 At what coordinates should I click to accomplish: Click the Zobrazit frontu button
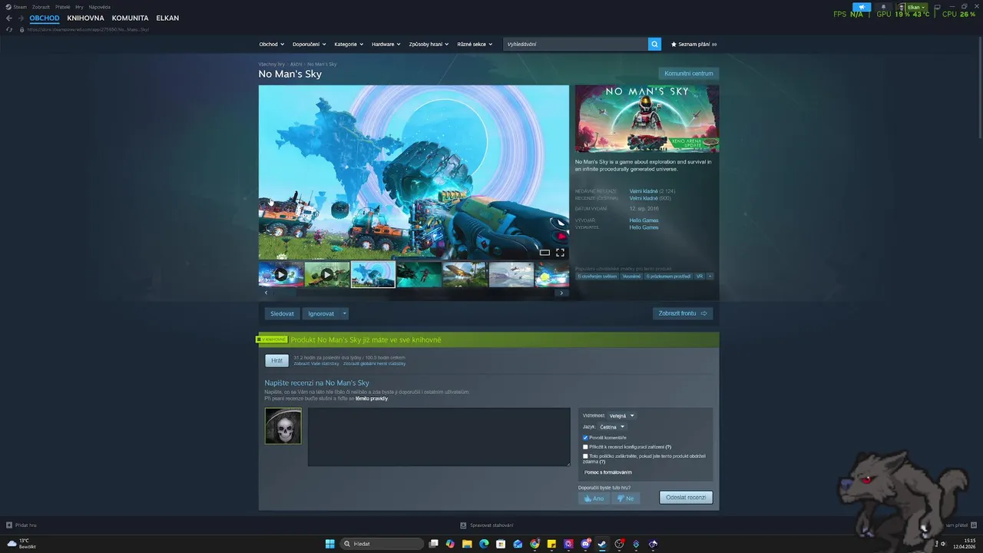[683, 313]
